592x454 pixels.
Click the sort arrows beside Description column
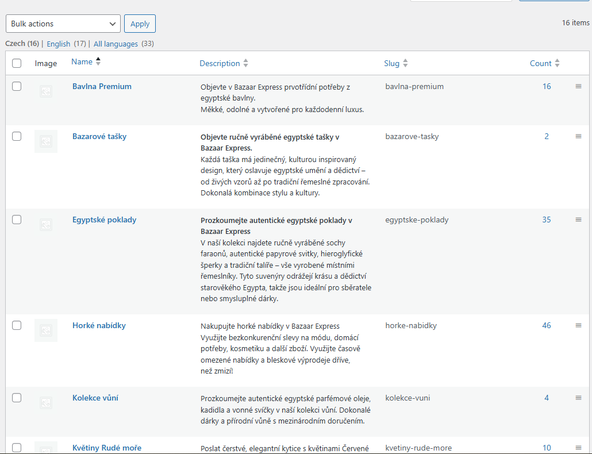coord(246,63)
